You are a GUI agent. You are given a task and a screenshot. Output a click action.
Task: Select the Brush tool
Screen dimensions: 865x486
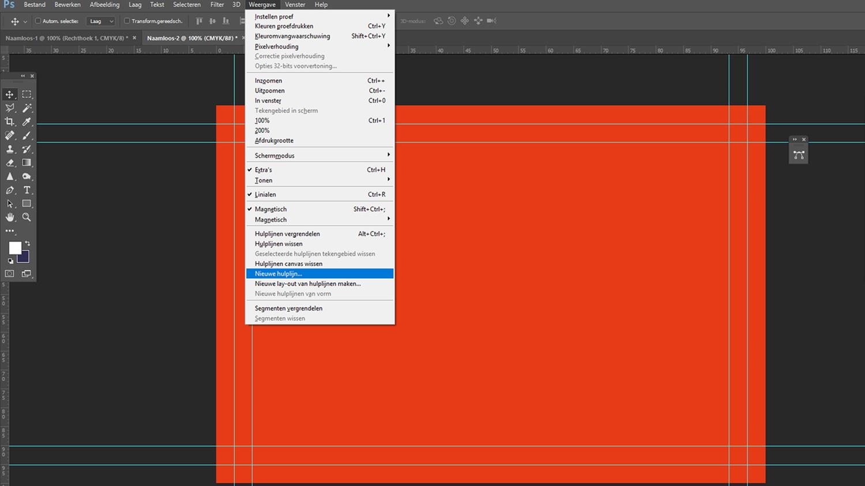tap(27, 135)
